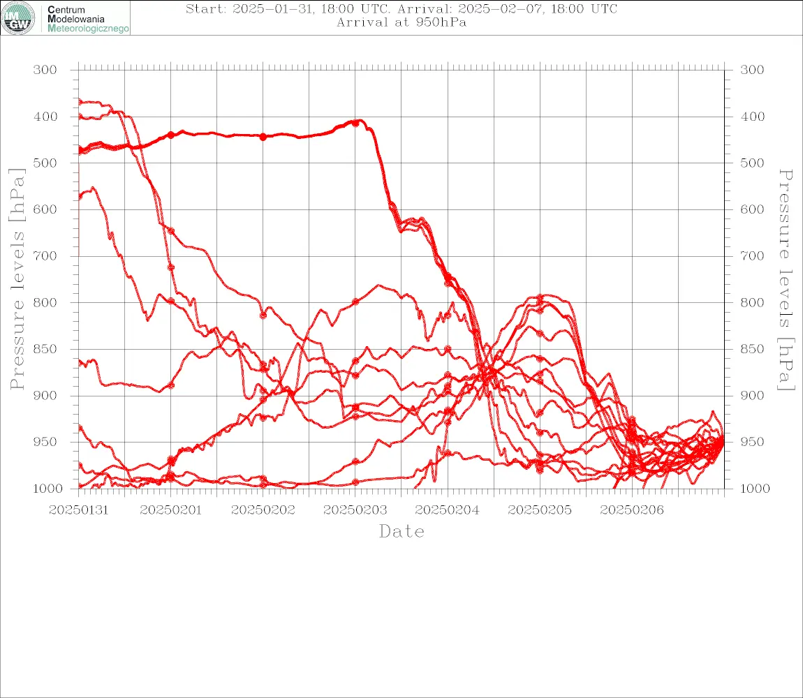Click the 700 label on right pressure axis
This screenshot has height=698, width=803.
(752, 255)
